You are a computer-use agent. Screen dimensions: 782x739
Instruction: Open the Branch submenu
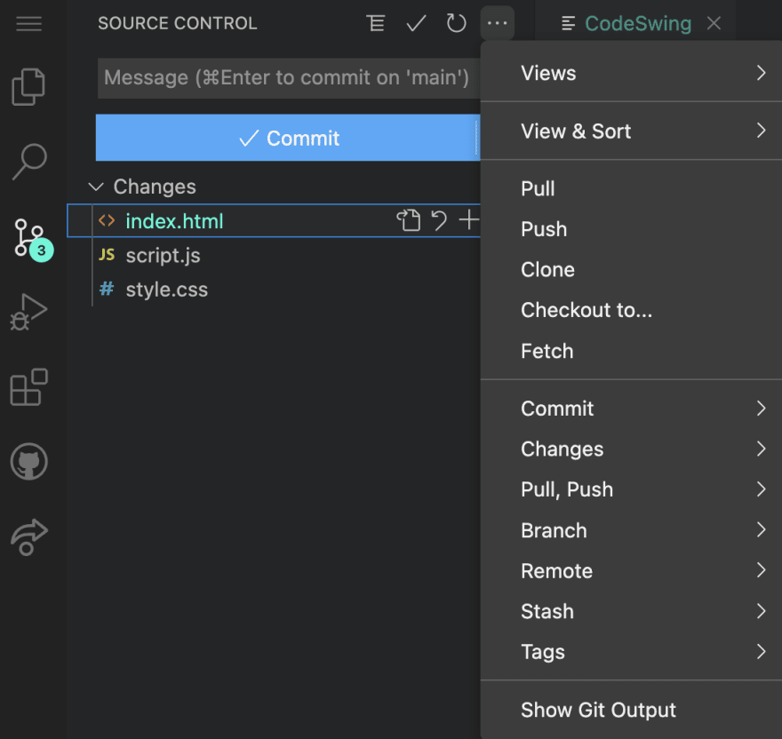[631, 530]
